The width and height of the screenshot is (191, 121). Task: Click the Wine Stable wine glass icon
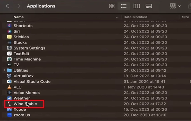pyautogui.click(x=9, y=104)
